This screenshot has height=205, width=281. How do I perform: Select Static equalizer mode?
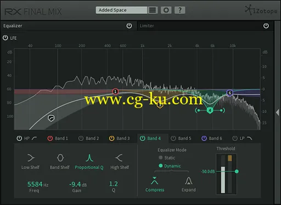point(167,158)
